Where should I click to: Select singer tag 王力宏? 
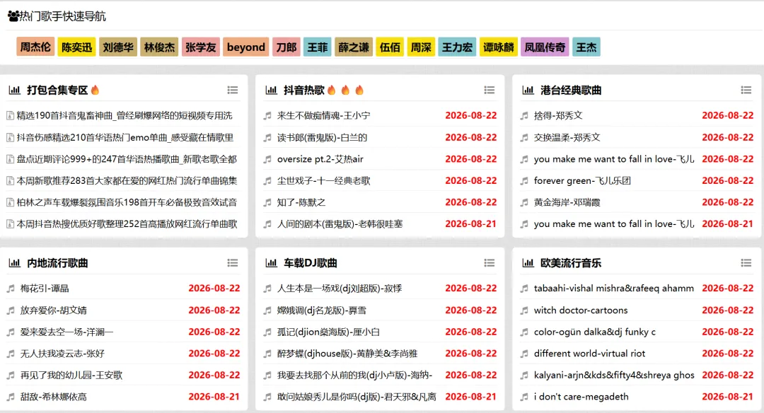pyautogui.click(x=457, y=47)
